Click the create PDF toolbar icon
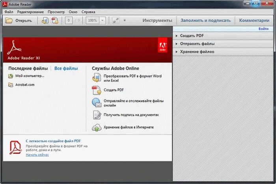 [55, 20]
